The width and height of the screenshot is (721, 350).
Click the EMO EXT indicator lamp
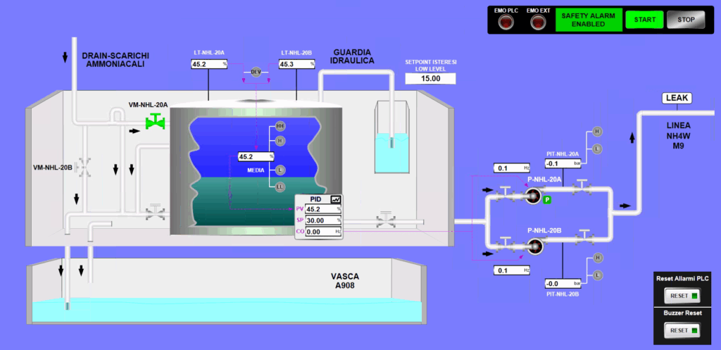click(538, 23)
